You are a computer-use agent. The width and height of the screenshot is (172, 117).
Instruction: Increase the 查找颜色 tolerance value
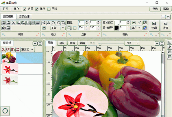[128, 22]
